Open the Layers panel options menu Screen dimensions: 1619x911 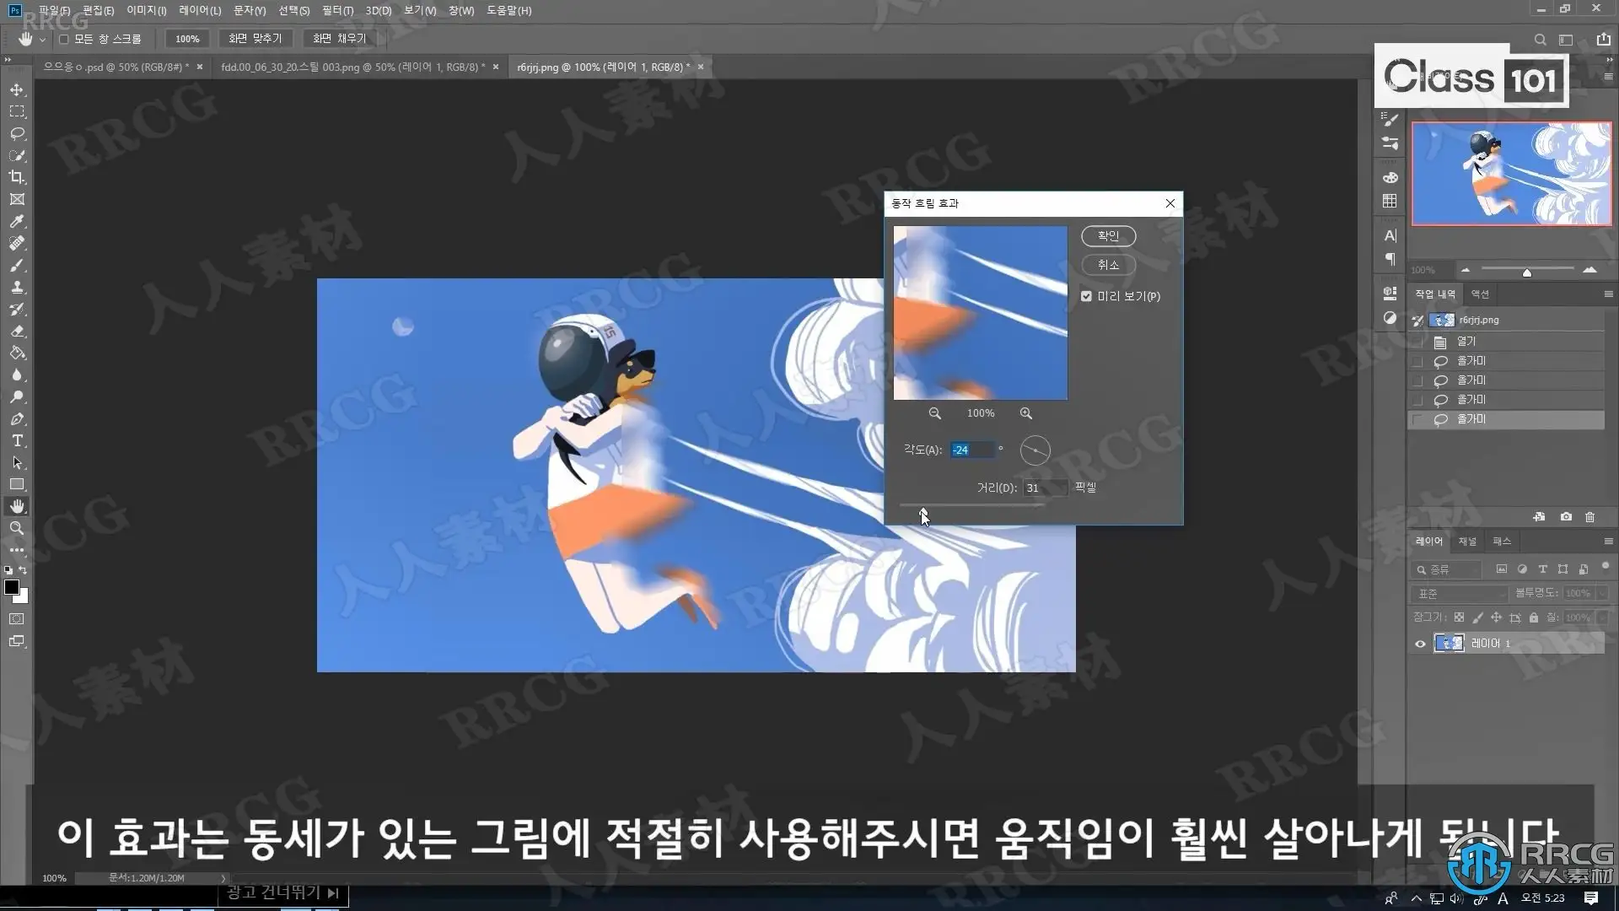(1608, 542)
